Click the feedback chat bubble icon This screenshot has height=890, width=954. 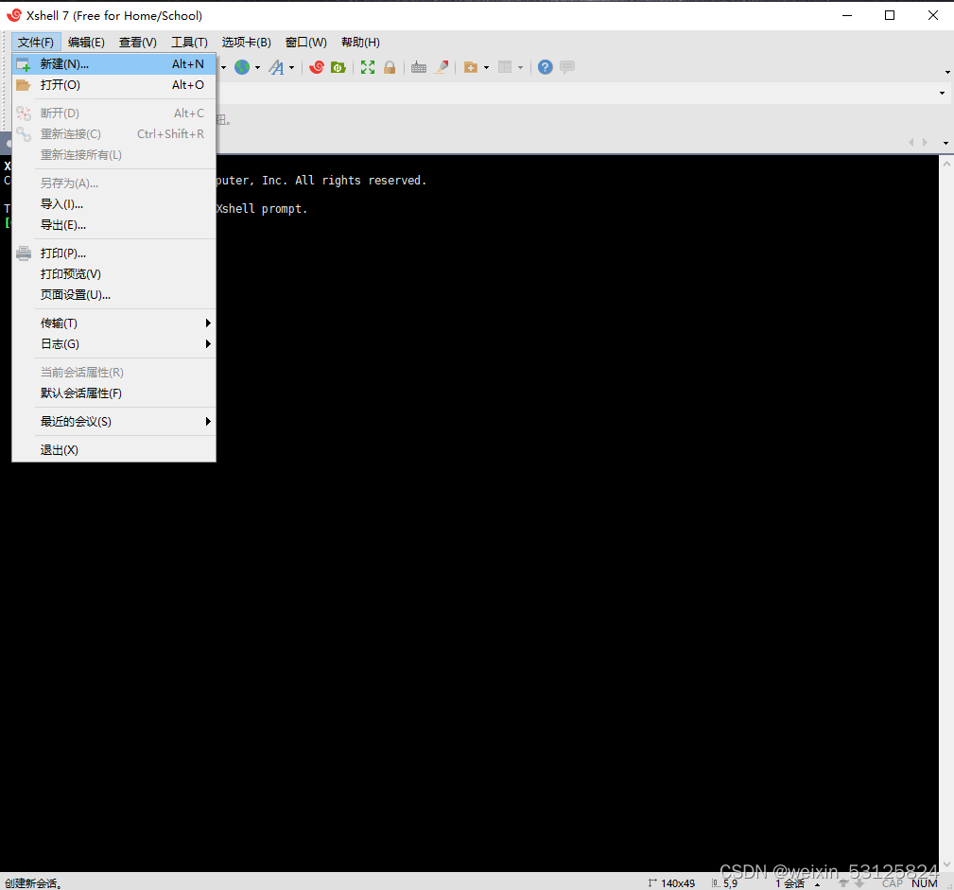click(566, 67)
